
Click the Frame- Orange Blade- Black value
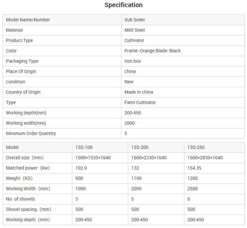point(152,51)
